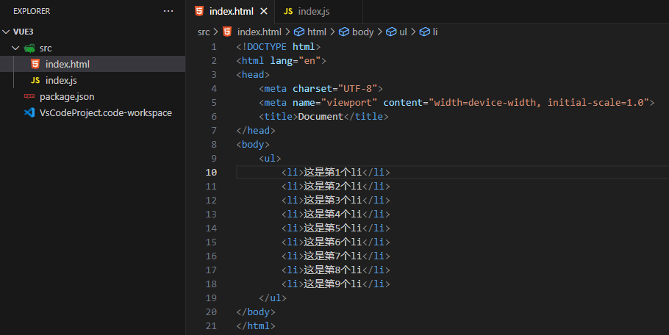This screenshot has height=335, width=669.
Task: Close the index.html editor tab
Action: point(264,12)
